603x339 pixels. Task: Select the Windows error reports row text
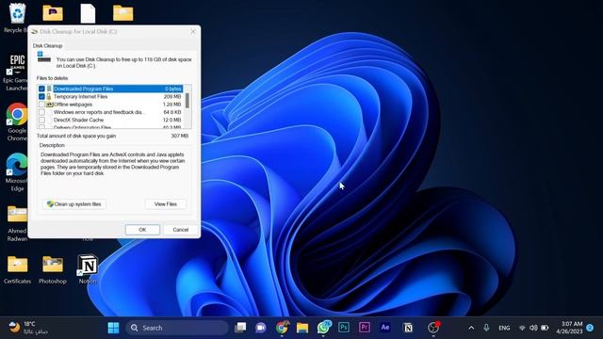click(x=99, y=112)
